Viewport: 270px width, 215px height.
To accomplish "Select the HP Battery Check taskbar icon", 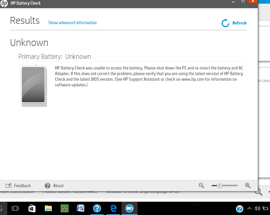I will pos(129,209).
